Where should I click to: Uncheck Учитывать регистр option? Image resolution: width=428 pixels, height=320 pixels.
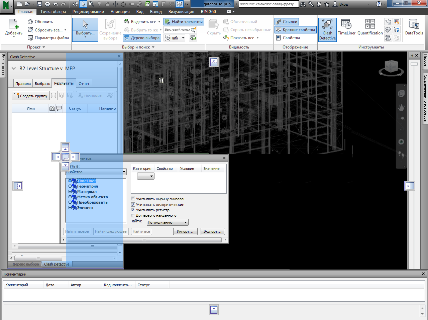click(x=133, y=210)
